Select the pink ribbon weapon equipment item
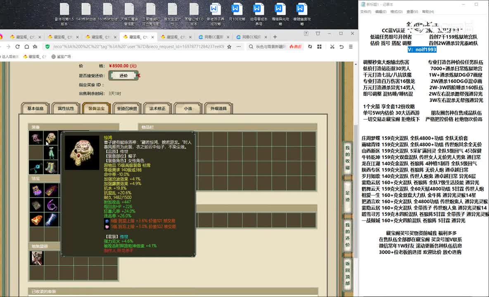 point(36,138)
